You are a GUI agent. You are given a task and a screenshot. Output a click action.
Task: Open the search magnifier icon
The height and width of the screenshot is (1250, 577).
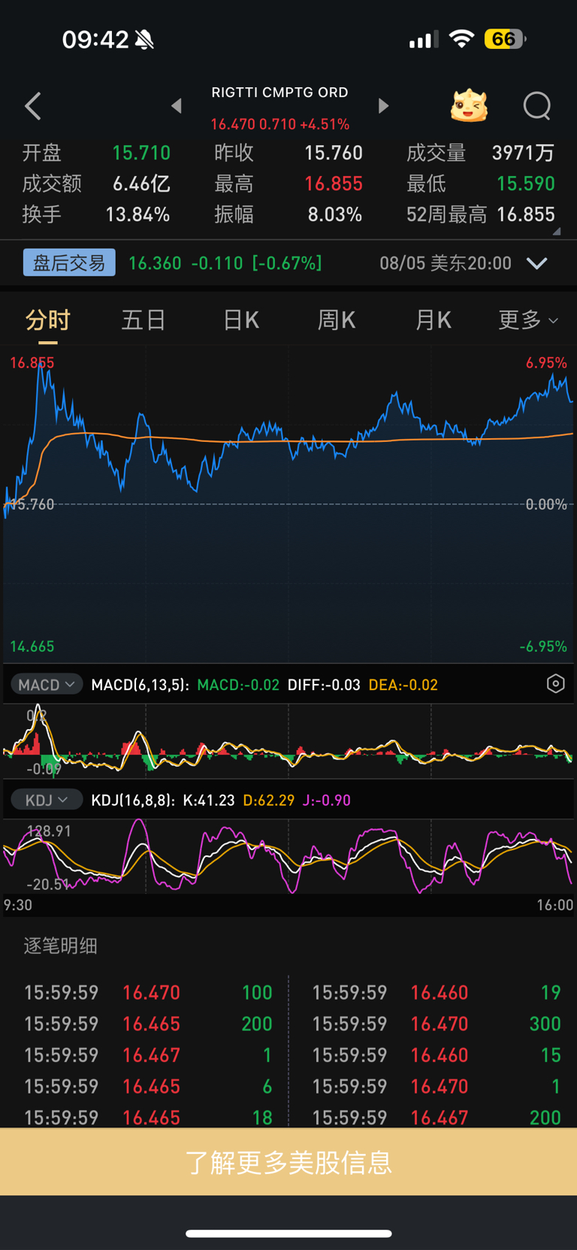coord(537,106)
